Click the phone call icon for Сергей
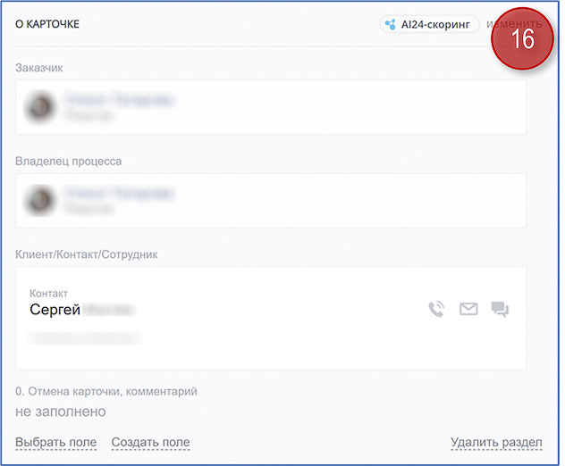This screenshot has width=565, height=466. pos(436,309)
